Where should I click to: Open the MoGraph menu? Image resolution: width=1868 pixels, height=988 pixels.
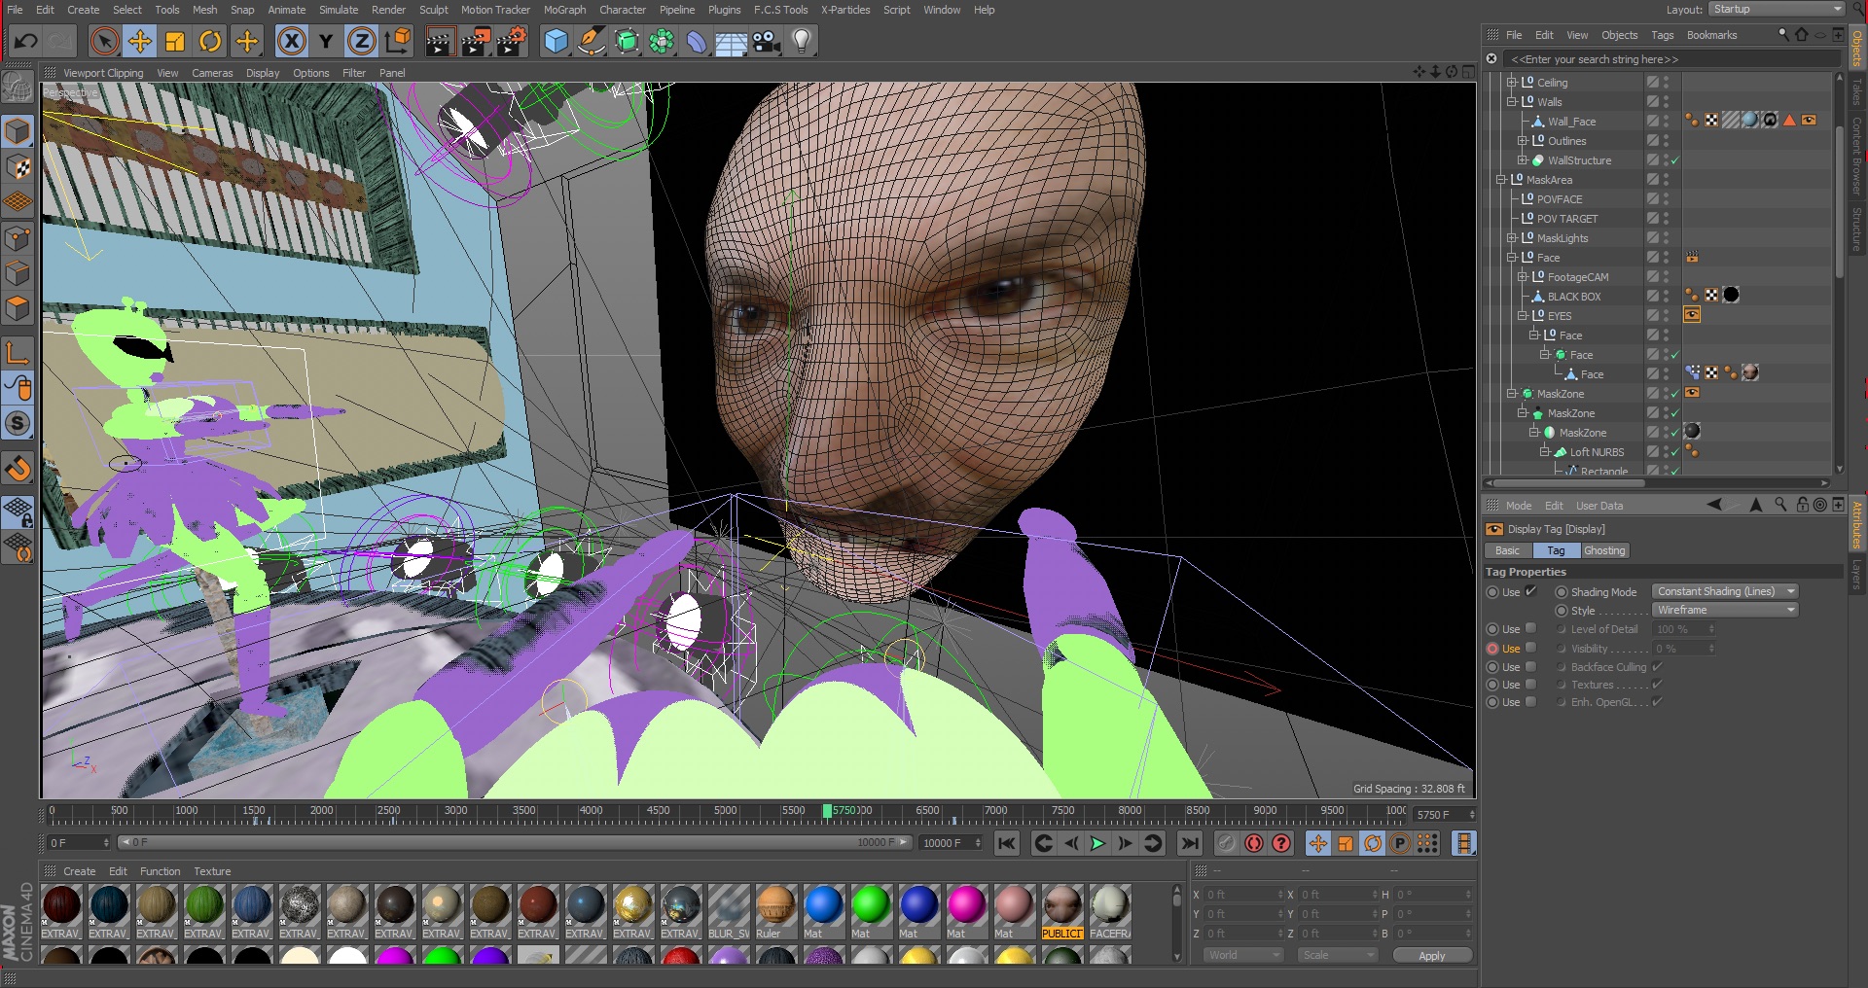pyautogui.click(x=564, y=10)
